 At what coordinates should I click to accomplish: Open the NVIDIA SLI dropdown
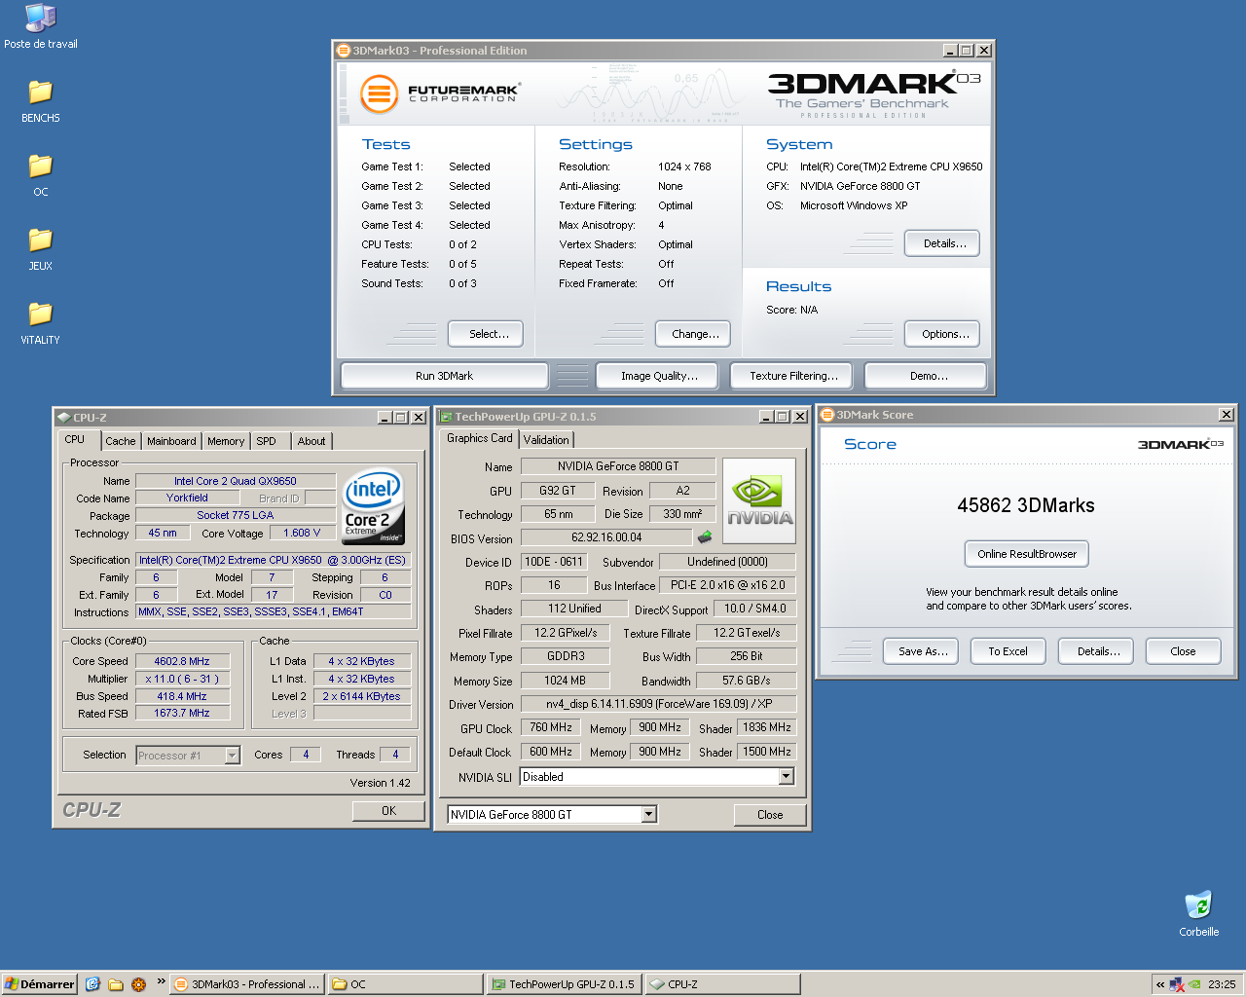click(787, 777)
